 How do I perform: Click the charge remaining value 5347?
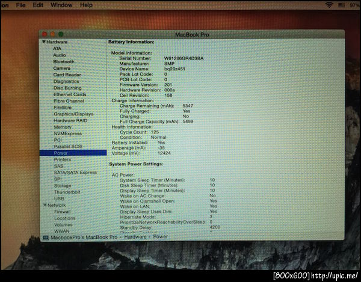click(x=188, y=106)
